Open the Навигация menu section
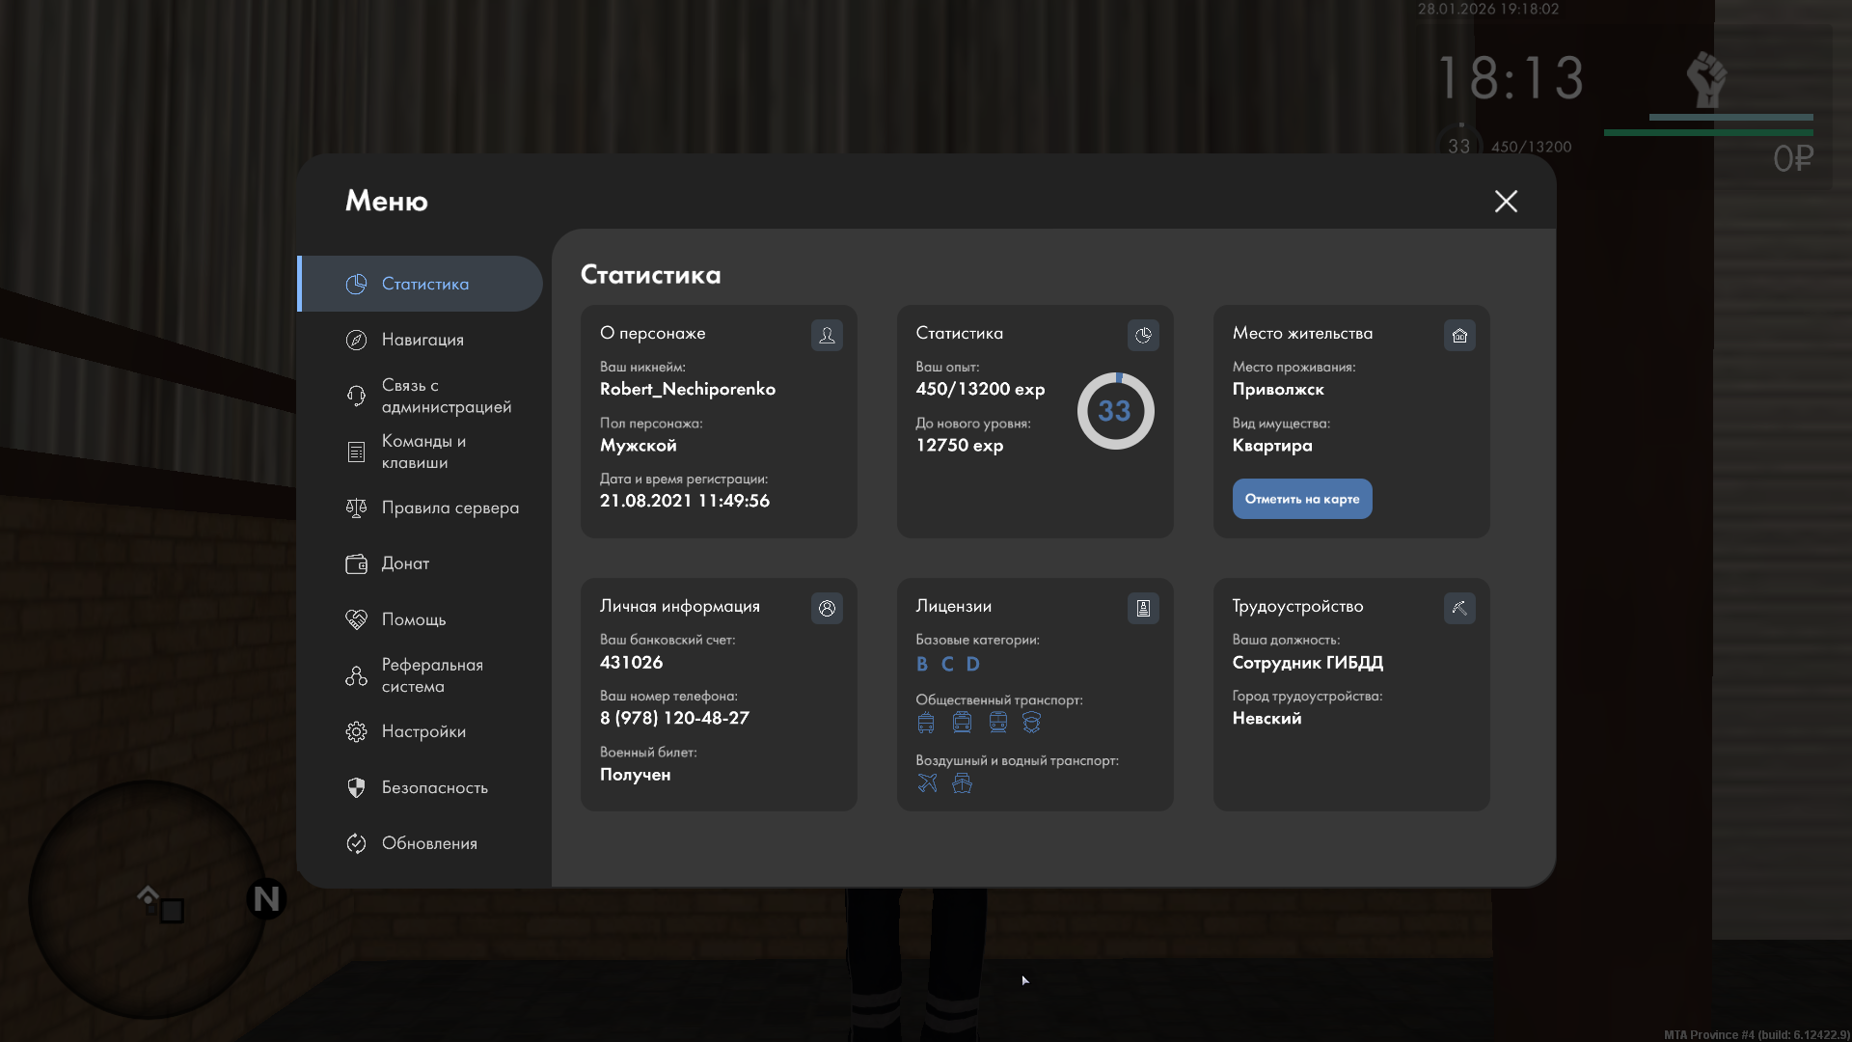The height and width of the screenshot is (1042, 1852). (x=422, y=340)
